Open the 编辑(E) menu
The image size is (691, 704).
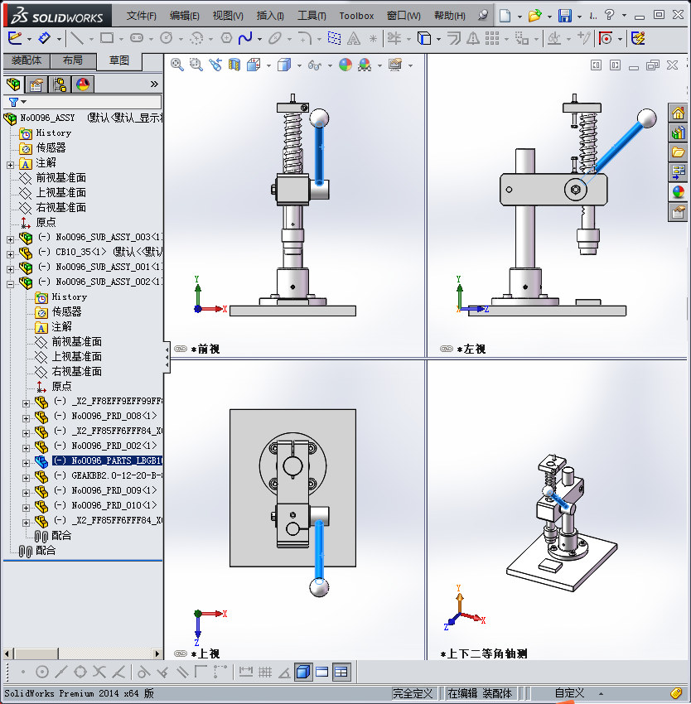pos(184,16)
